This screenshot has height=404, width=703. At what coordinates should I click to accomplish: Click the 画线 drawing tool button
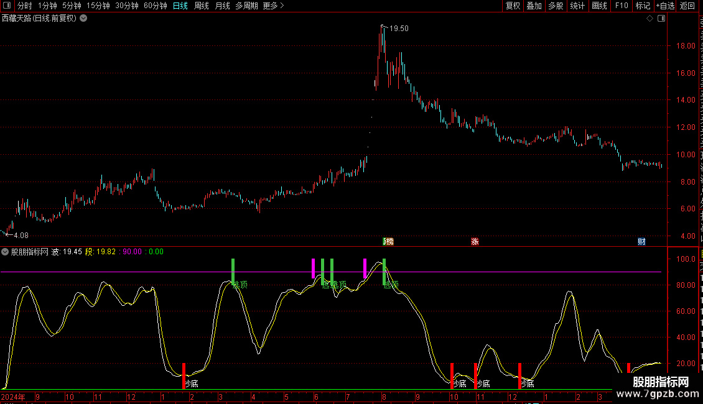(599, 6)
